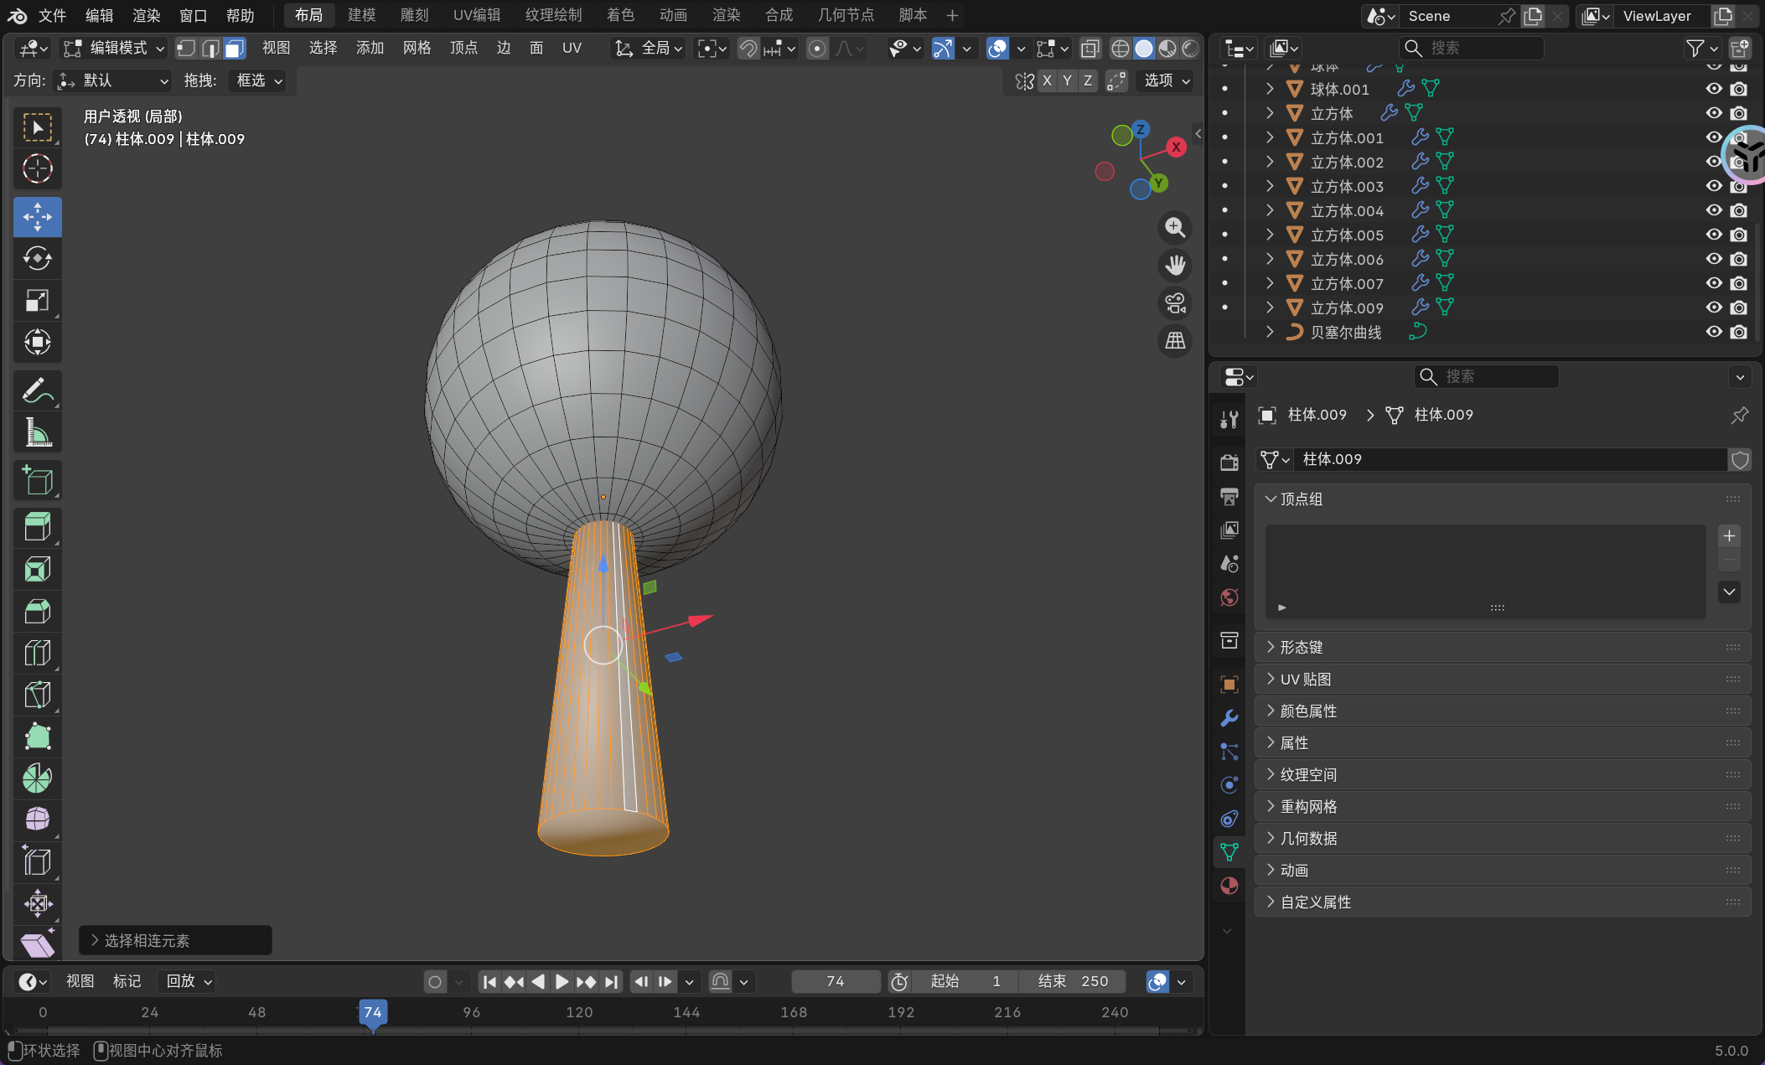
Task: Pick the Measure tool
Action: click(x=37, y=432)
